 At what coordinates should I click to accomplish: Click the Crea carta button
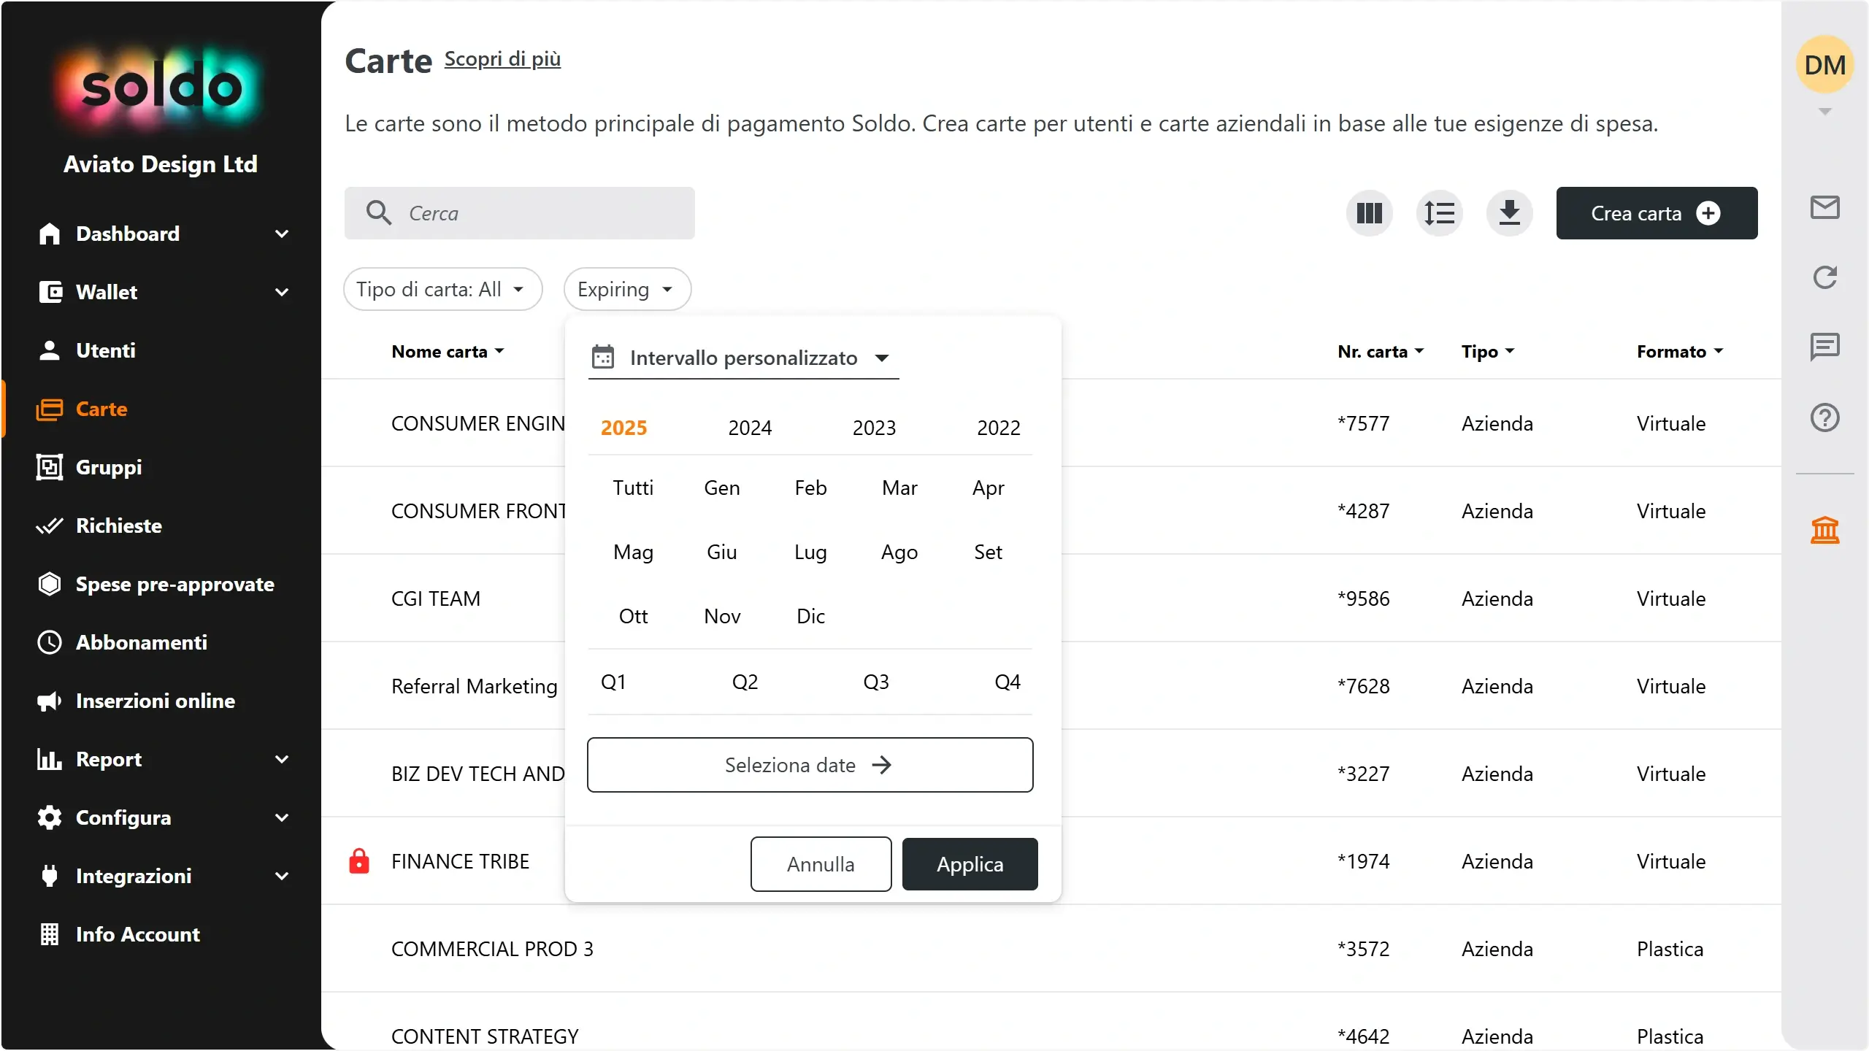tap(1657, 213)
